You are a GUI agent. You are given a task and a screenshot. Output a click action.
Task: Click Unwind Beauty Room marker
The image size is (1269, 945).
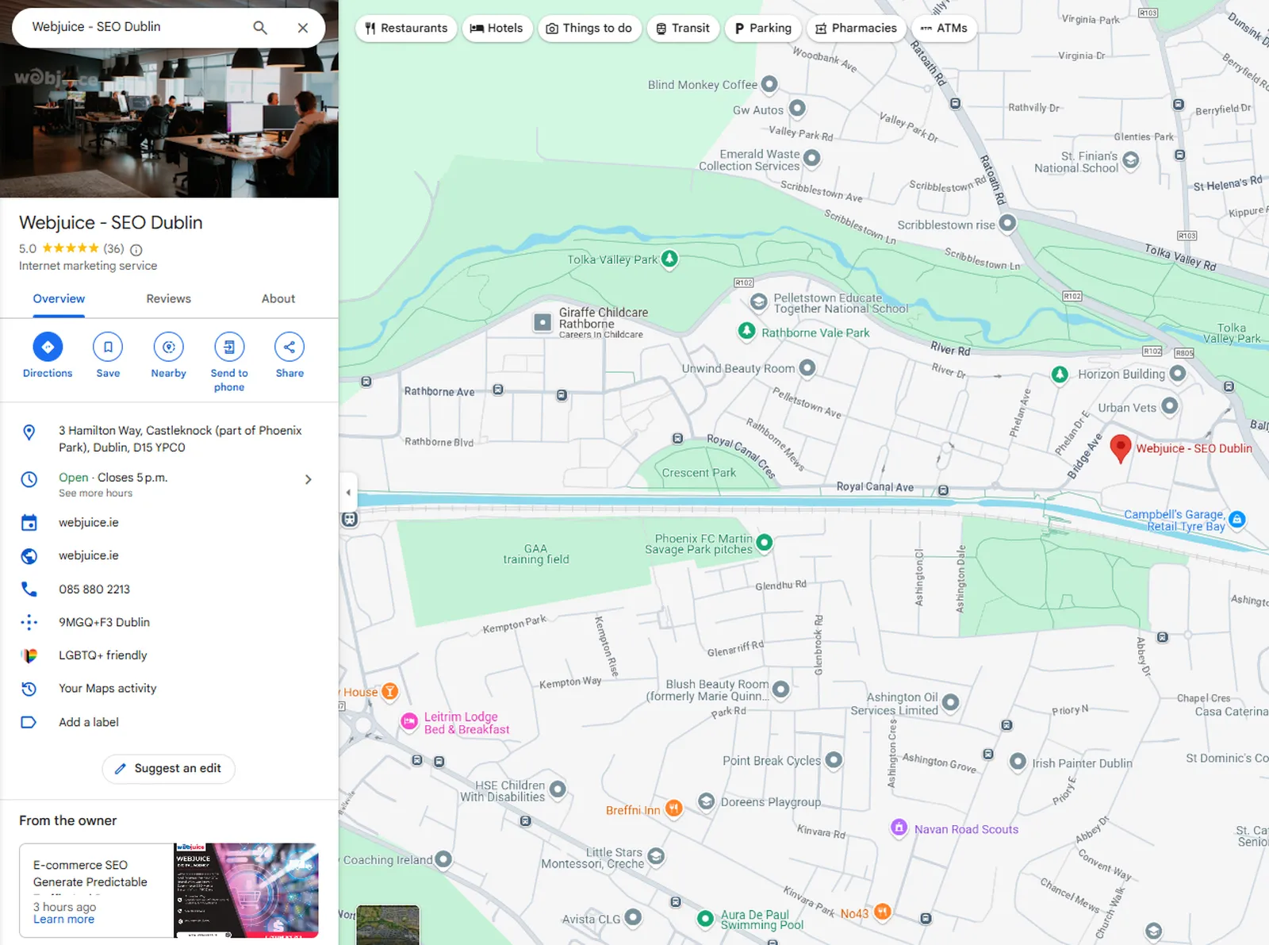(807, 367)
